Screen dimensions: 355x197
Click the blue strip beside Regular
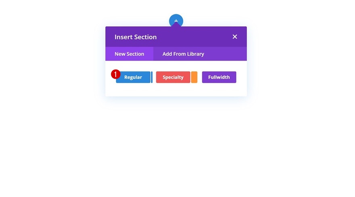(152, 77)
